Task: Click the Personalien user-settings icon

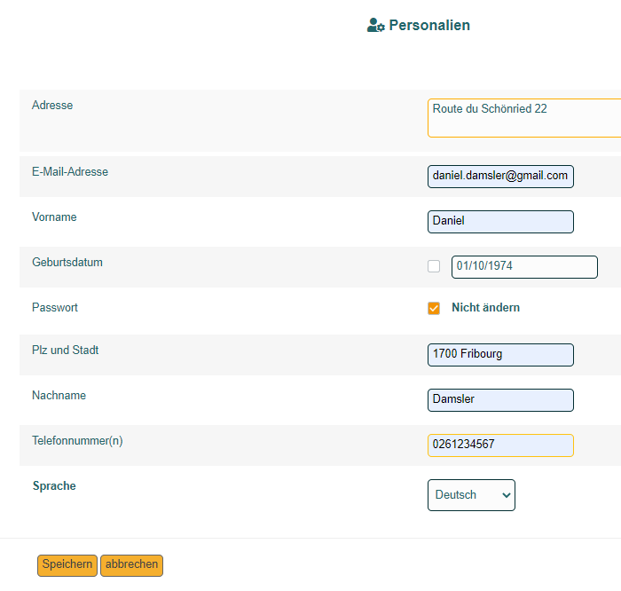Action: pyautogui.click(x=375, y=25)
